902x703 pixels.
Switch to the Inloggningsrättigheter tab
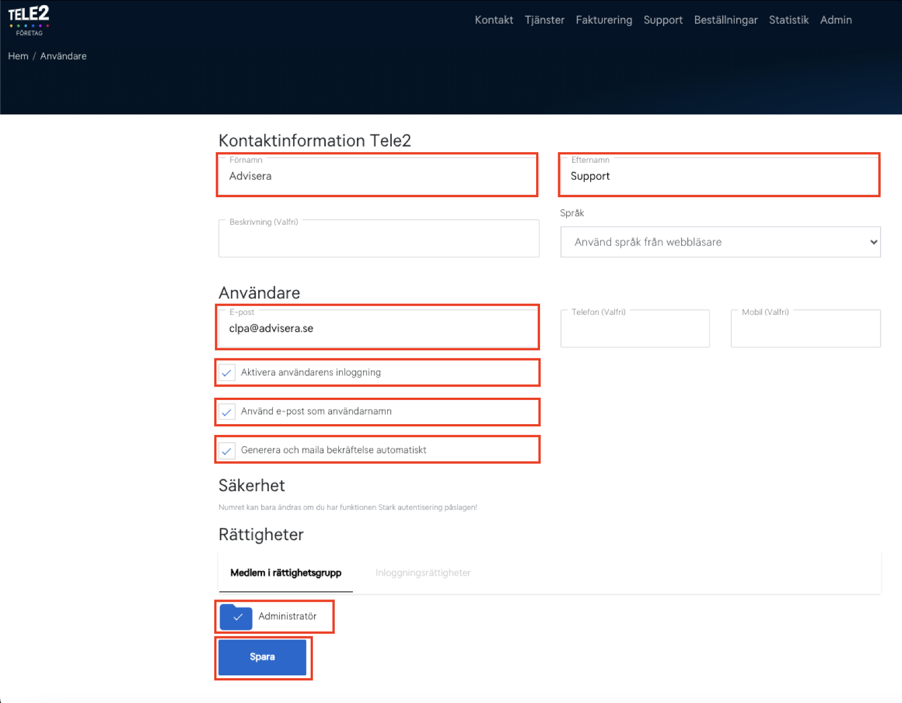point(423,572)
